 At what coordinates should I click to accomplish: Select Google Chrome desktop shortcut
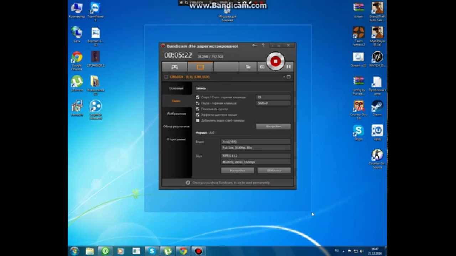click(x=77, y=61)
